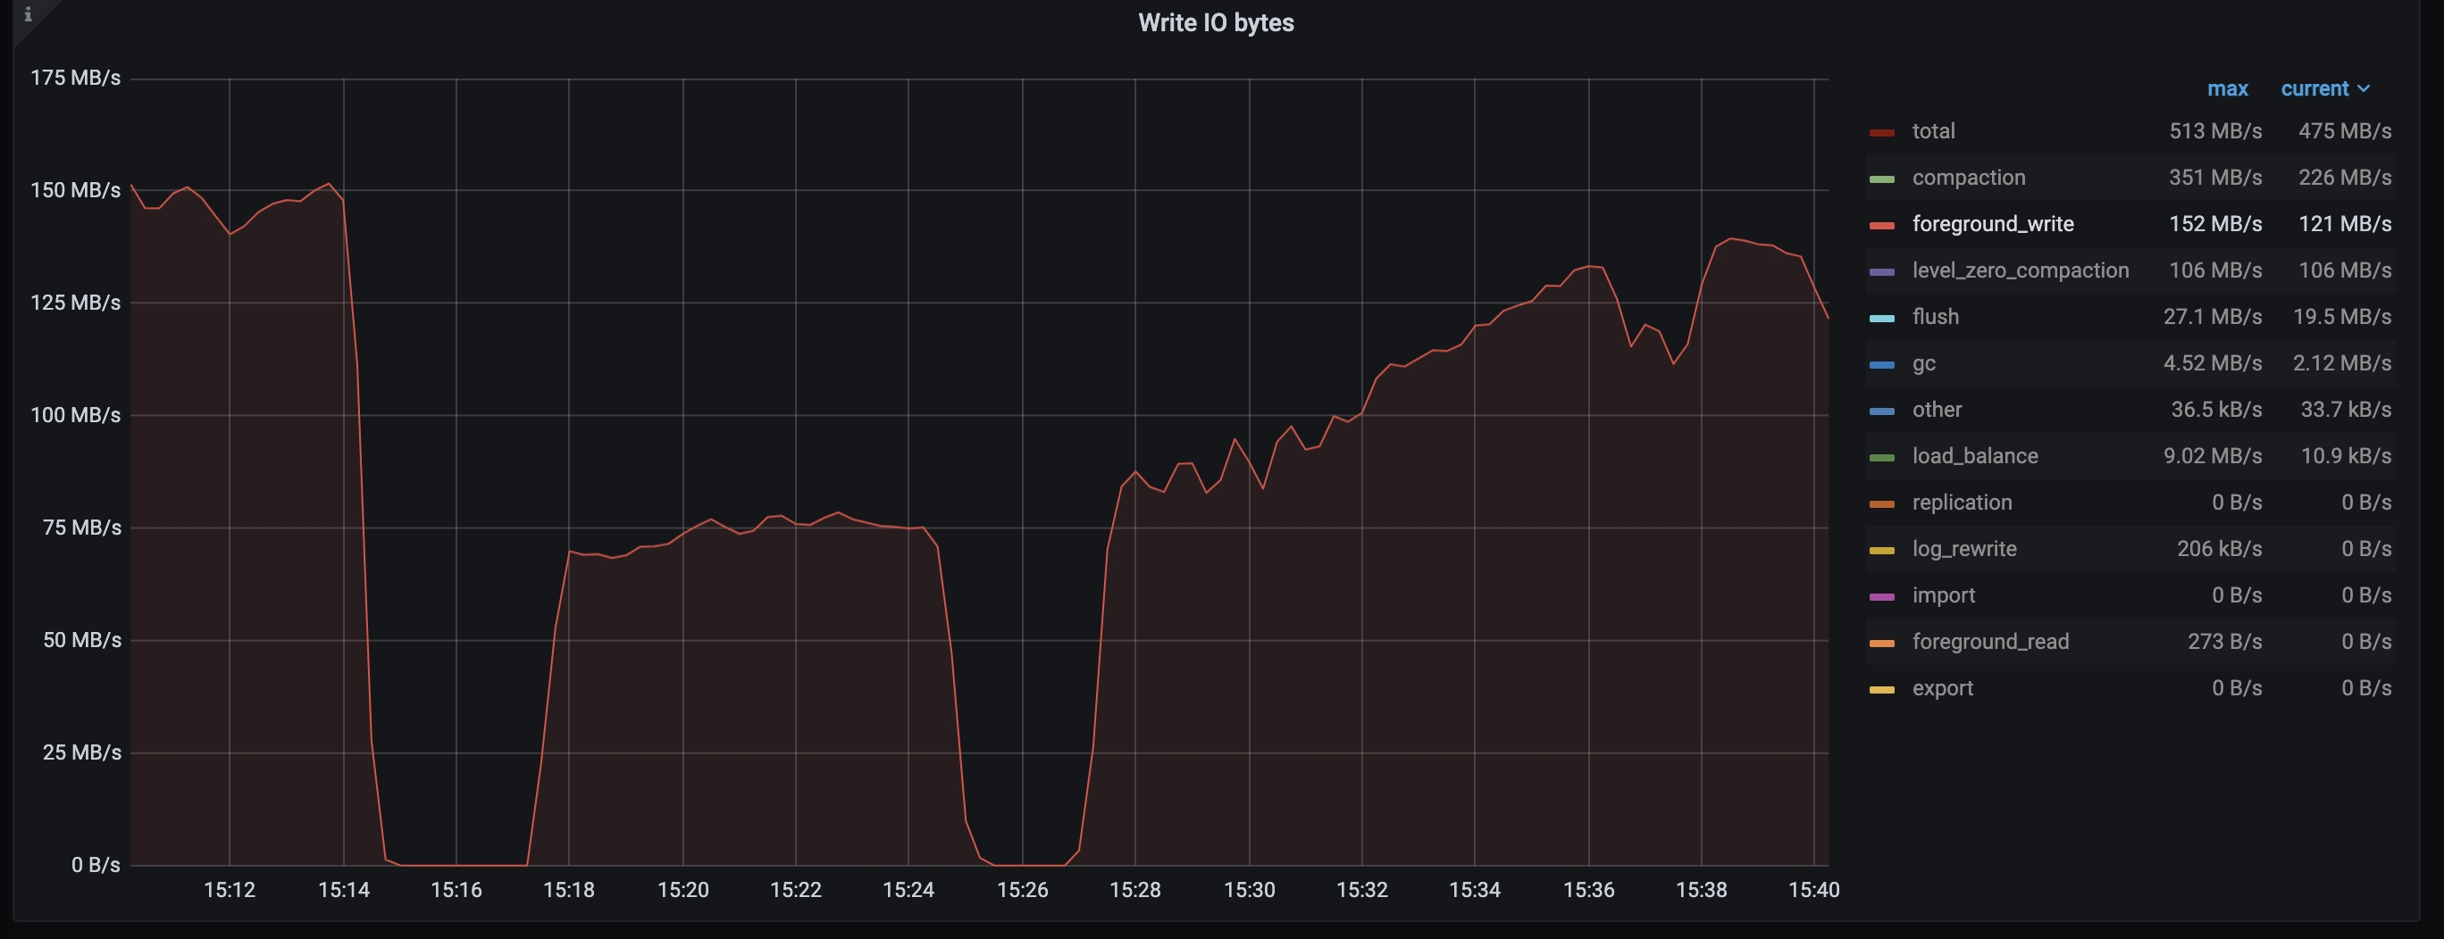The height and width of the screenshot is (939, 2444).
Task: Select the foreground_read legend entry
Action: coord(1989,642)
